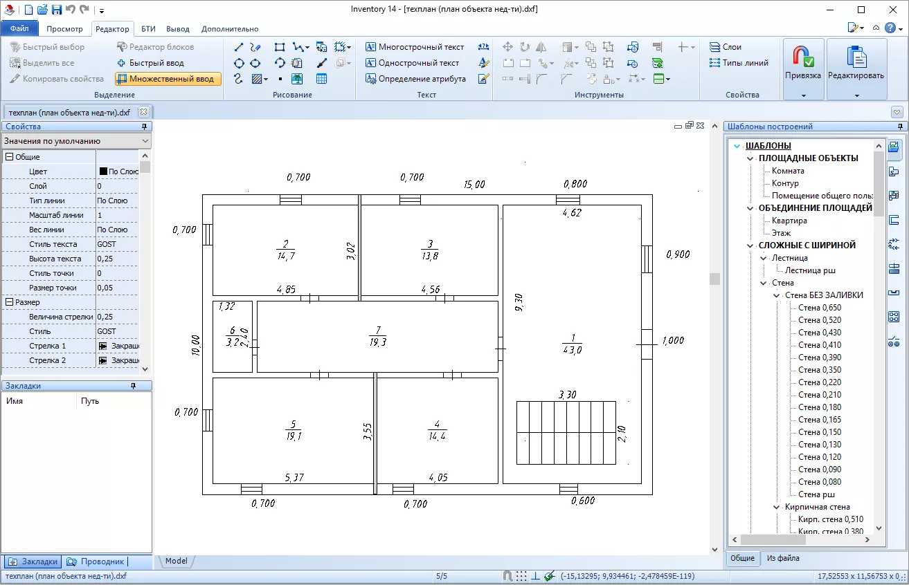
Task: Click the hatch fill tool icon
Action: (257, 79)
